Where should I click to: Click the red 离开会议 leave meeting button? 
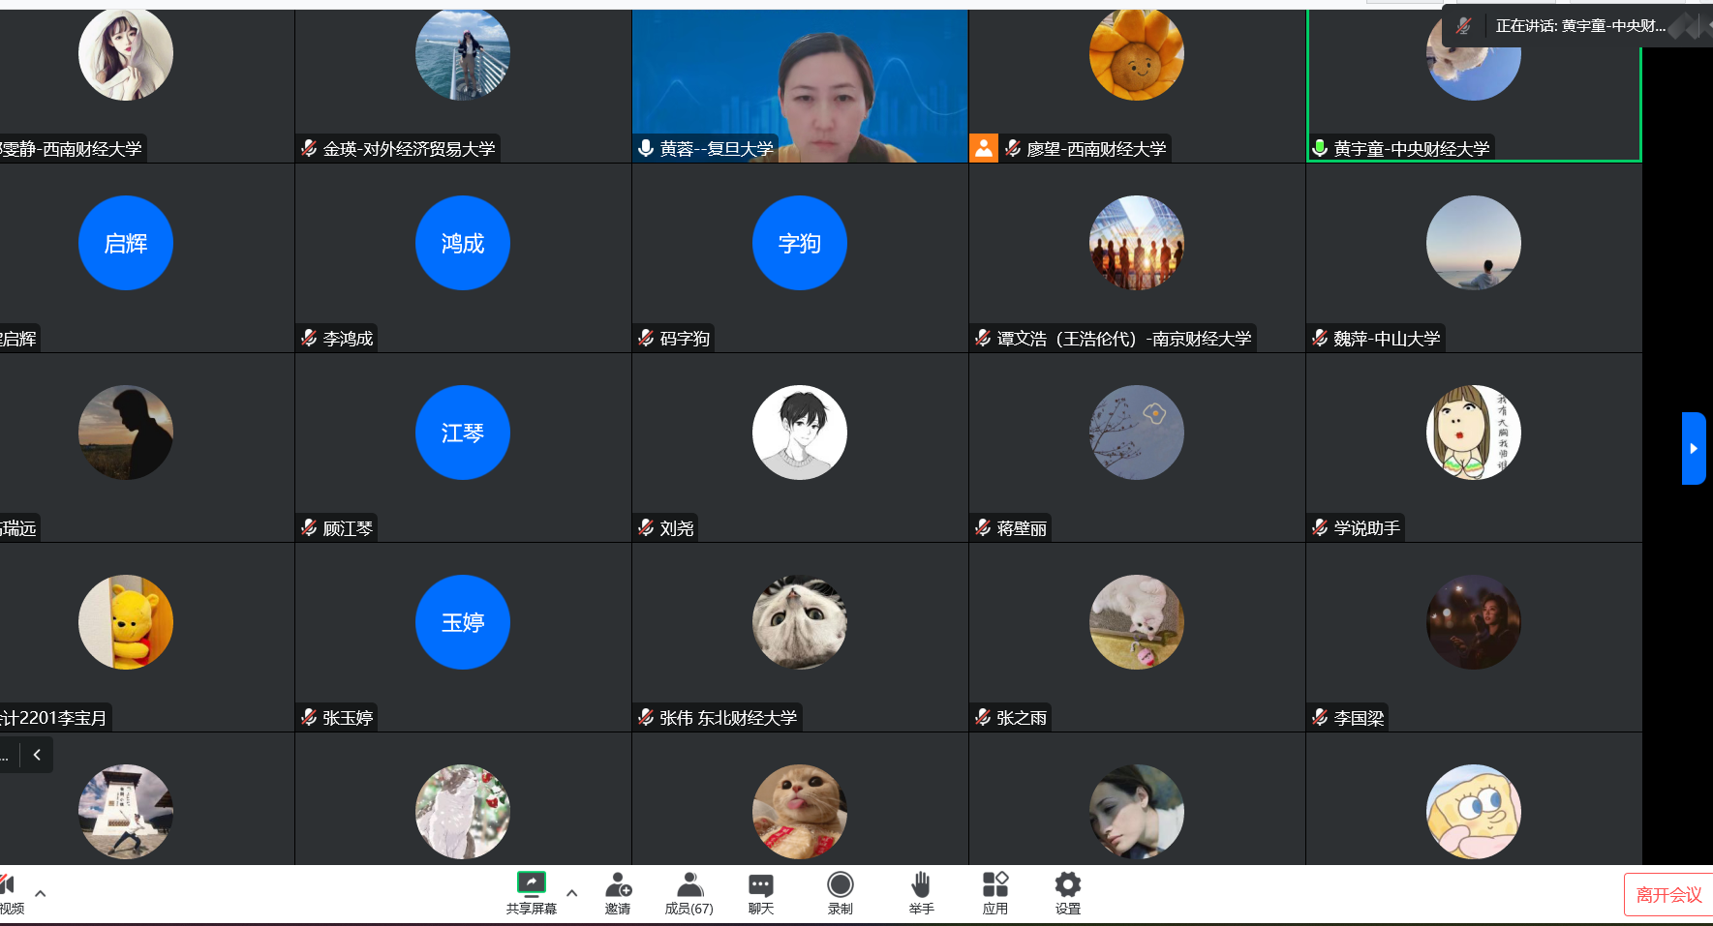coord(1667,895)
